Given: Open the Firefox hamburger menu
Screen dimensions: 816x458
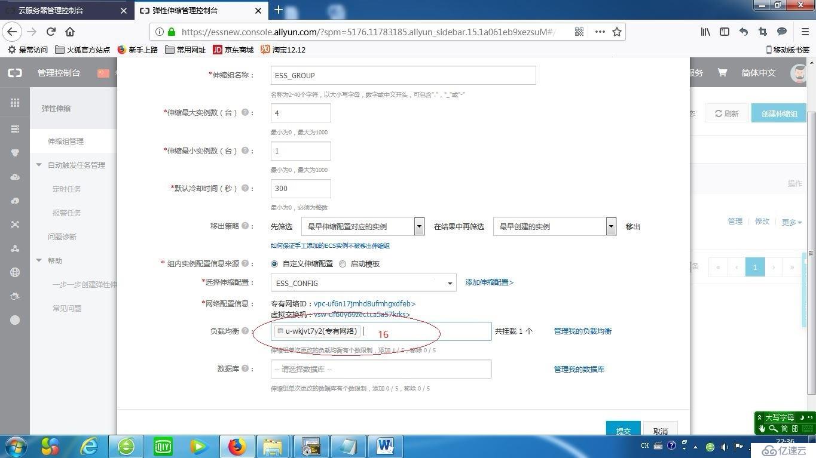Looking at the screenshot, I should 805,32.
